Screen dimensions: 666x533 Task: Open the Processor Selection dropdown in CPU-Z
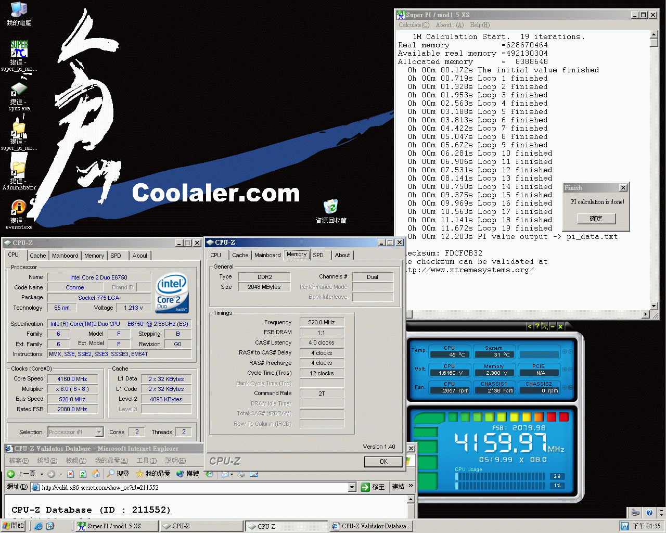(99, 432)
